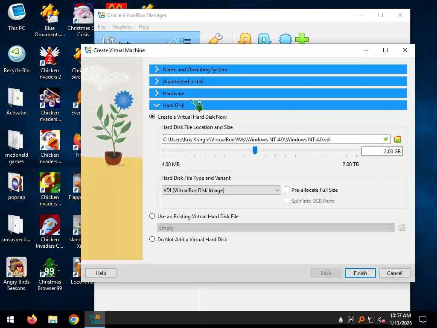The width and height of the screenshot is (437, 328).
Task: Click the blue starburst New icon in VirtualBox Manager
Action: click(285, 39)
